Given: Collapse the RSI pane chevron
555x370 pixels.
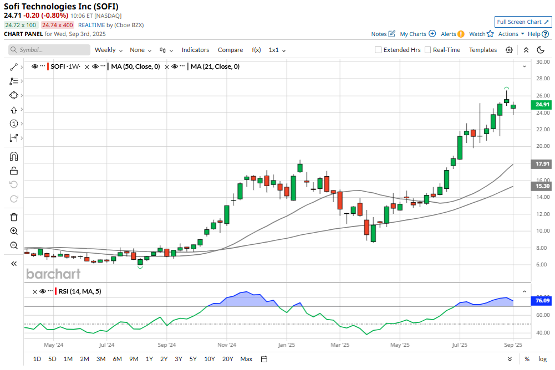Looking at the screenshot, I should [x=525, y=291].
